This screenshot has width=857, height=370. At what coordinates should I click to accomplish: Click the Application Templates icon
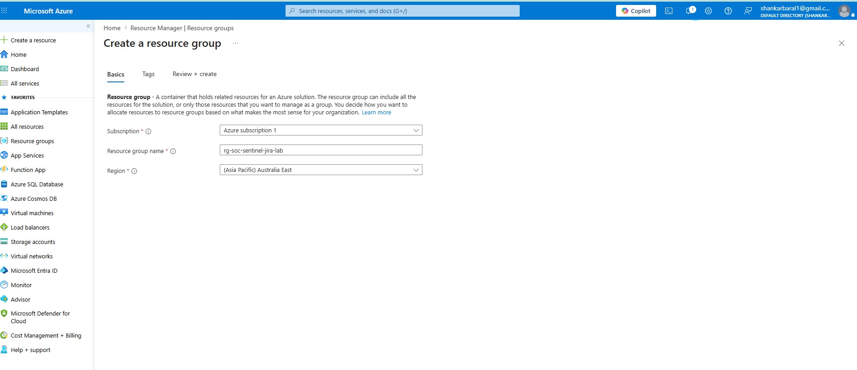[4, 112]
